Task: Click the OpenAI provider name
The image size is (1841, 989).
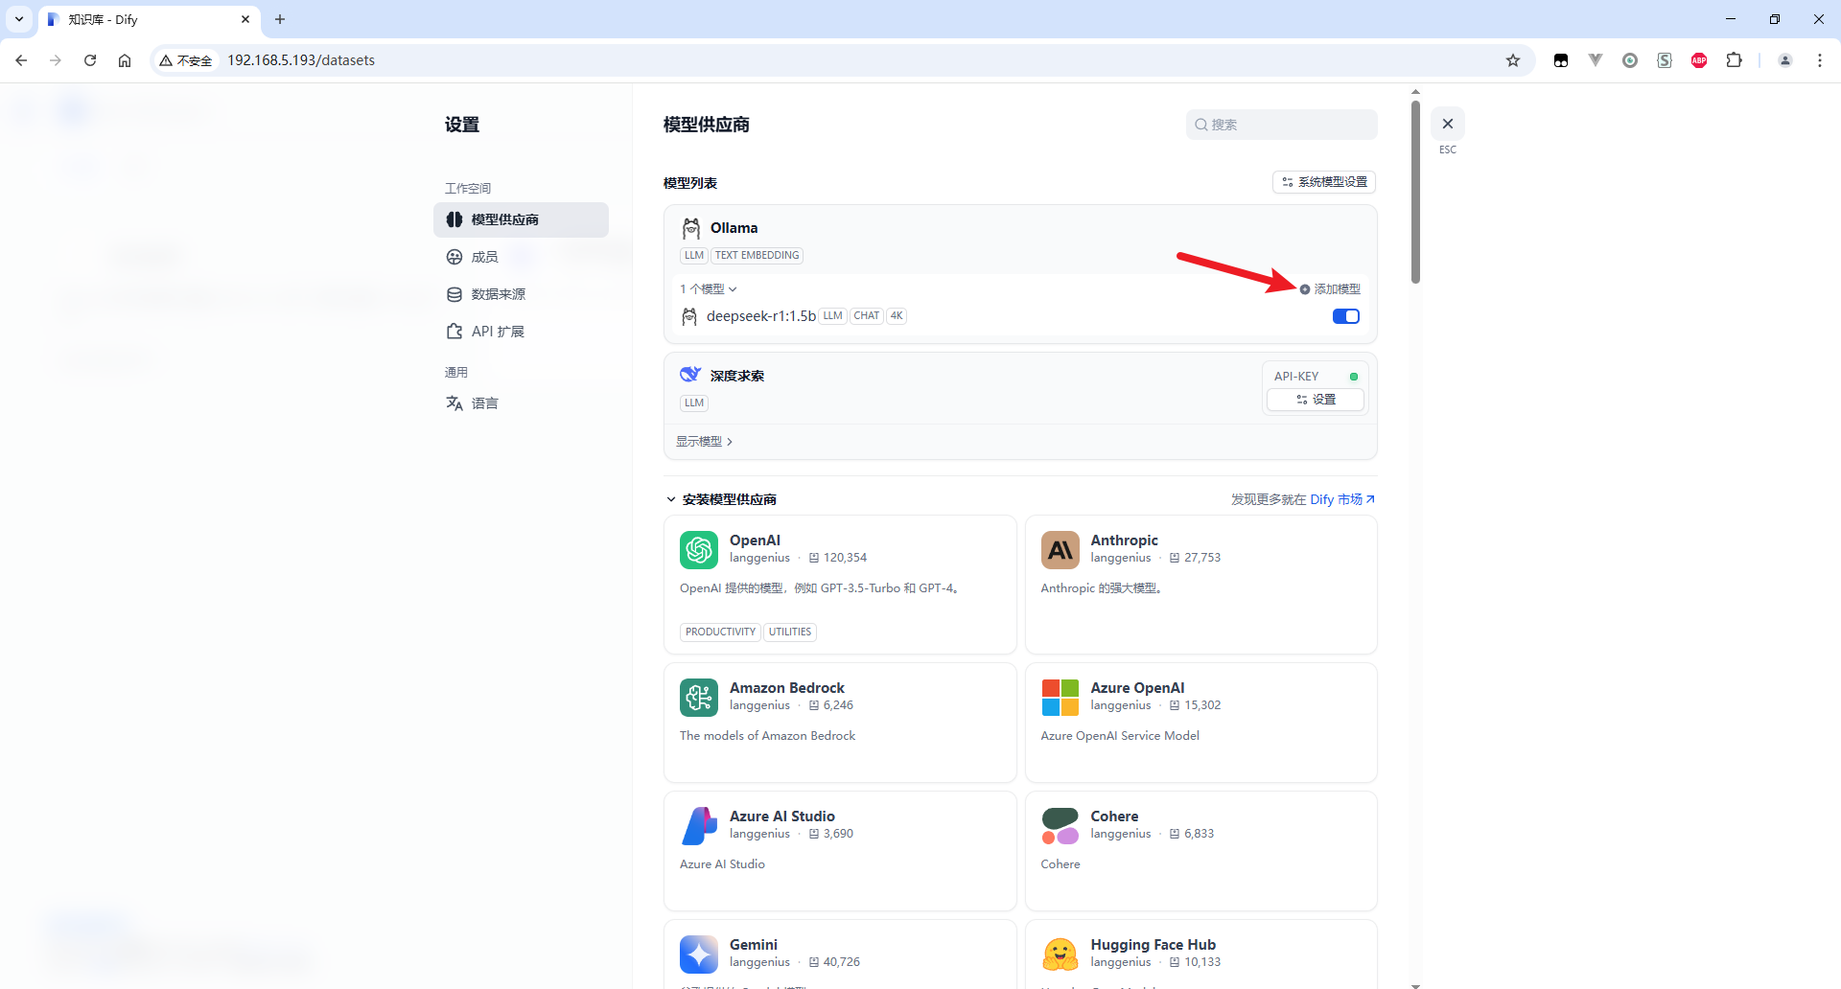Action: click(755, 540)
